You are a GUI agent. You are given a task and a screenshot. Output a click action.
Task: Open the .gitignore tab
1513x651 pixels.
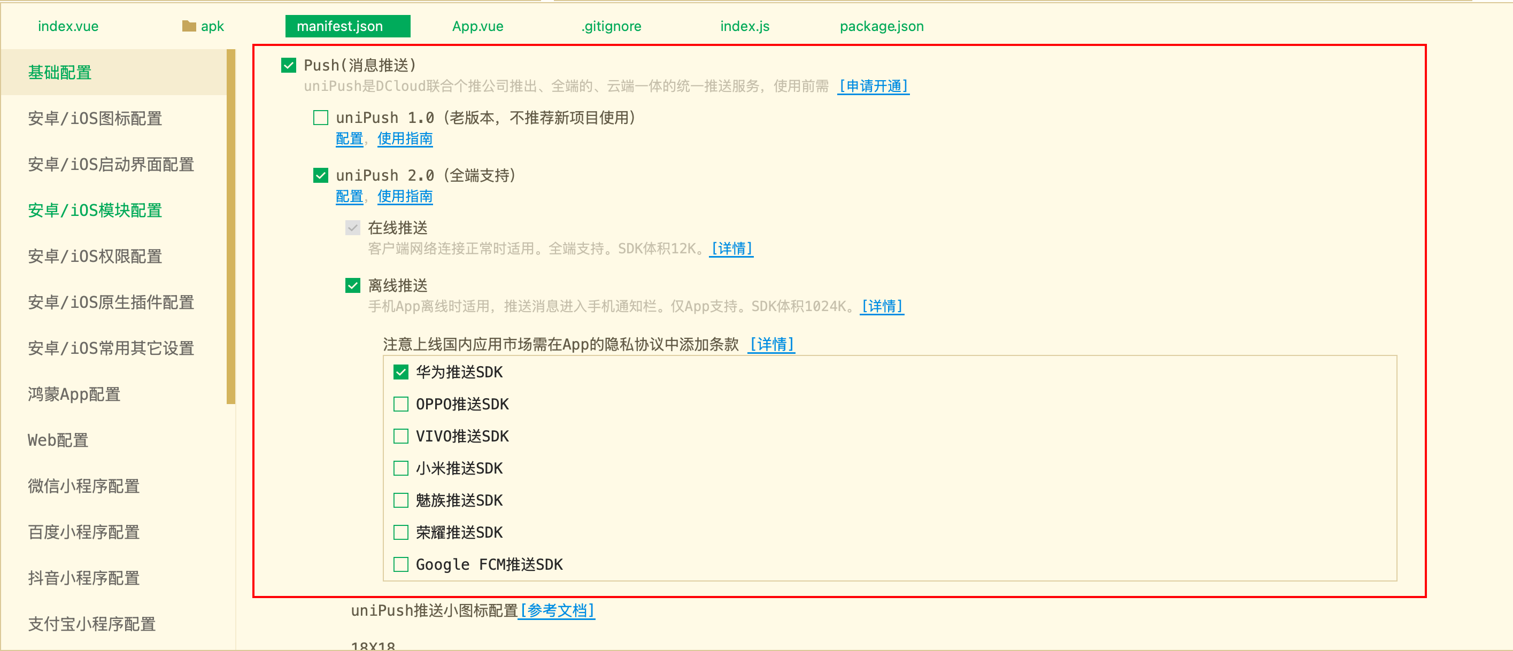tap(612, 26)
